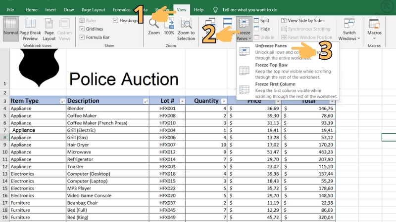This screenshot has width=396, height=222.
Task: Open the Page Layout ribbon tab
Action: pos(93,10)
